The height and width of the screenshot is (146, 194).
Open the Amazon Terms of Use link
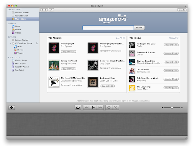pyautogui.click(x=141, y=101)
